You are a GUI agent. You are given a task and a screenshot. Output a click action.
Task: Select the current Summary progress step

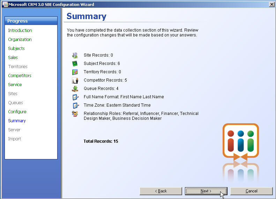pos(17,121)
